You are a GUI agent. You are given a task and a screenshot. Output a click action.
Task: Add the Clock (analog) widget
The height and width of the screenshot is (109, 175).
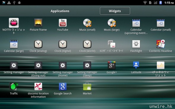pyautogui.click(x=38, y=44)
